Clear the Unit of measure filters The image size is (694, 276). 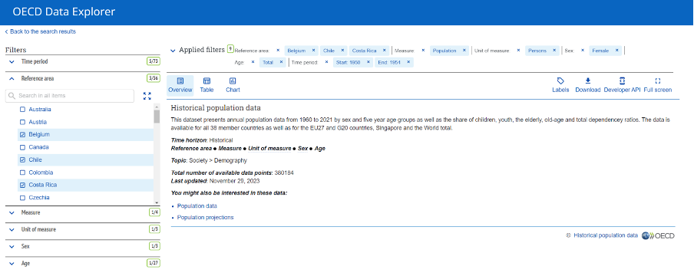[518, 51]
